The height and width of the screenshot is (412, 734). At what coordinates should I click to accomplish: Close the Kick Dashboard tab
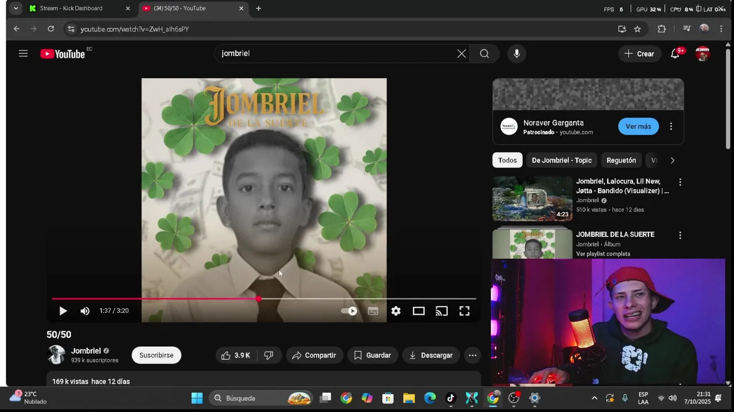[x=128, y=9]
